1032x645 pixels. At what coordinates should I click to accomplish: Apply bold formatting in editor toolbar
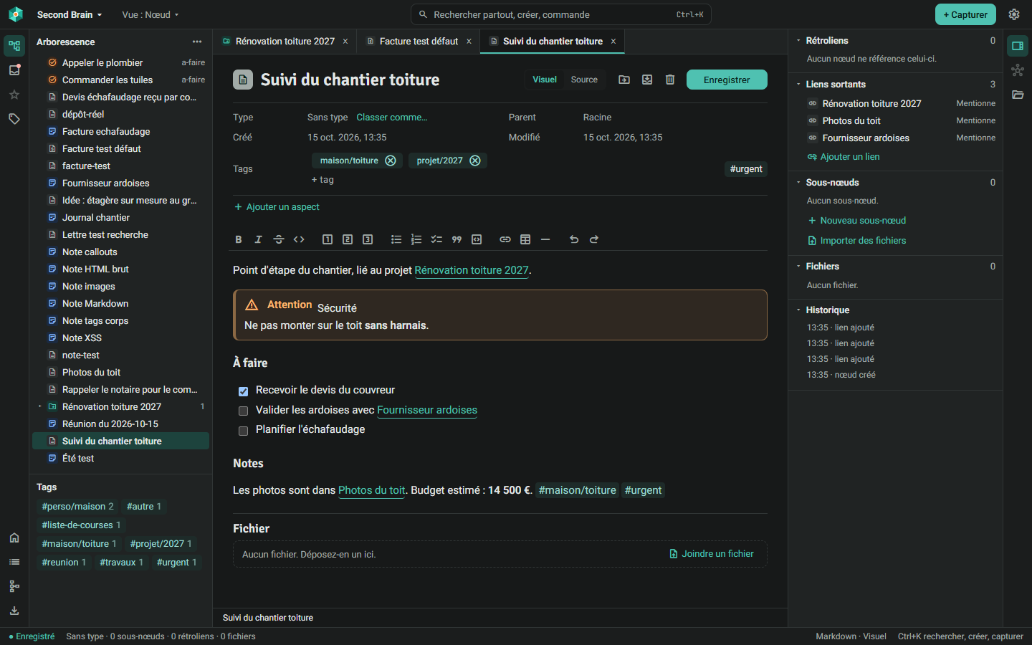point(239,239)
